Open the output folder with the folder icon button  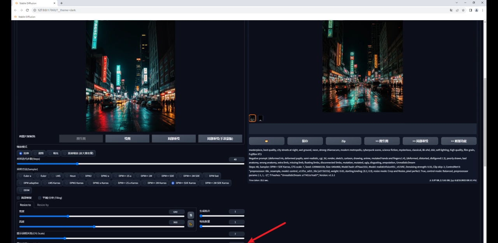click(x=267, y=141)
